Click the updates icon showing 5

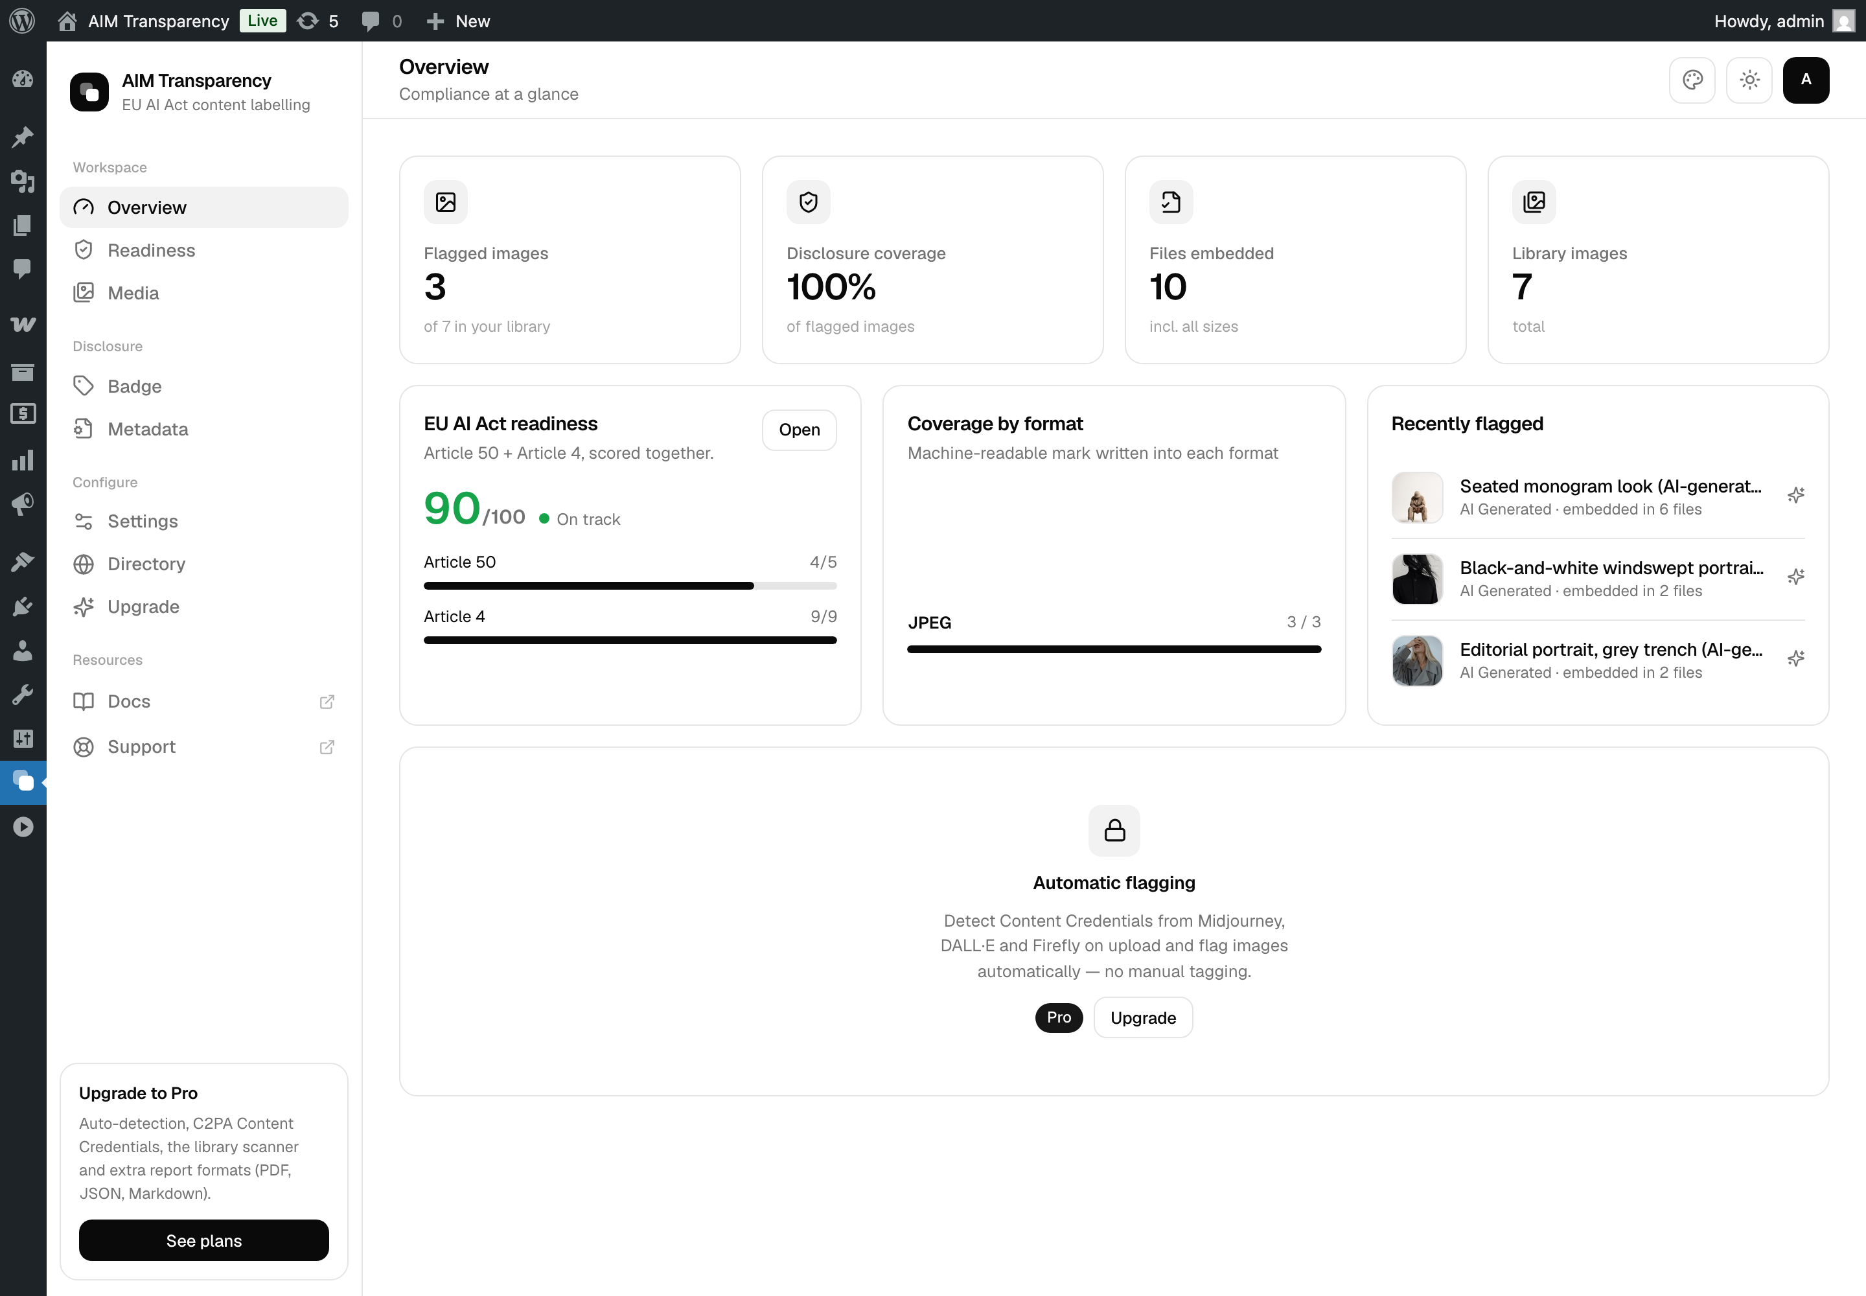(317, 20)
